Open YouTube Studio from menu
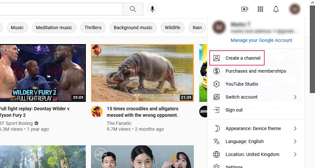 pyautogui.click(x=256, y=84)
